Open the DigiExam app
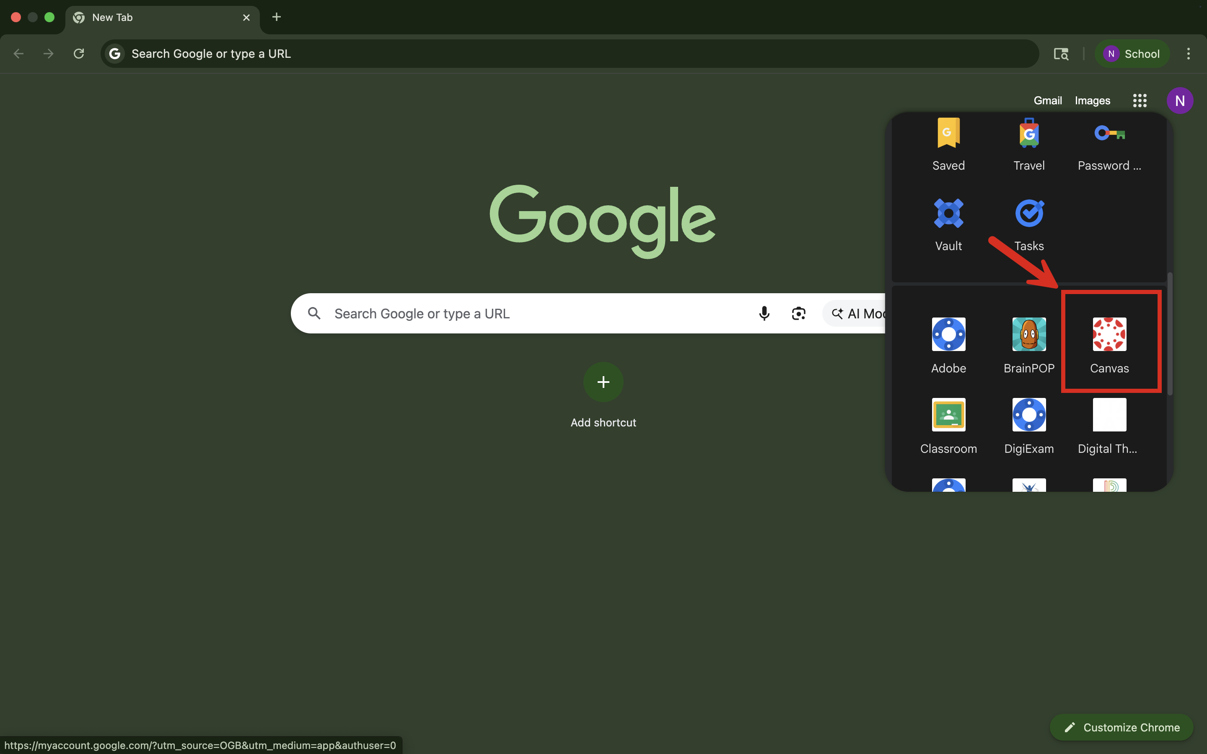The image size is (1207, 754). pyautogui.click(x=1028, y=415)
